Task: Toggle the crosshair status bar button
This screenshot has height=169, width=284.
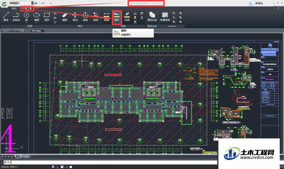Action: click(66, 167)
